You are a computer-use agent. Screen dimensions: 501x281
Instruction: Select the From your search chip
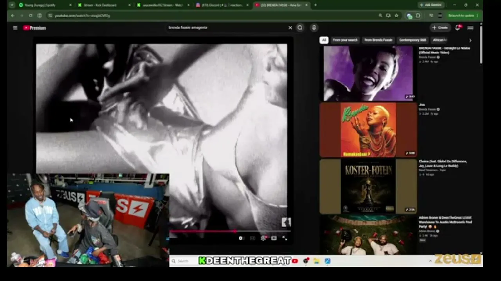pyautogui.click(x=345, y=40)
